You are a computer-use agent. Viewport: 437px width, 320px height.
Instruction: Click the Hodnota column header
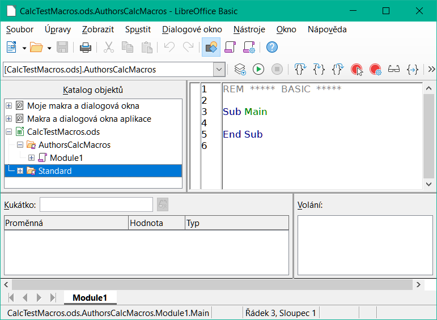(156, 223)
